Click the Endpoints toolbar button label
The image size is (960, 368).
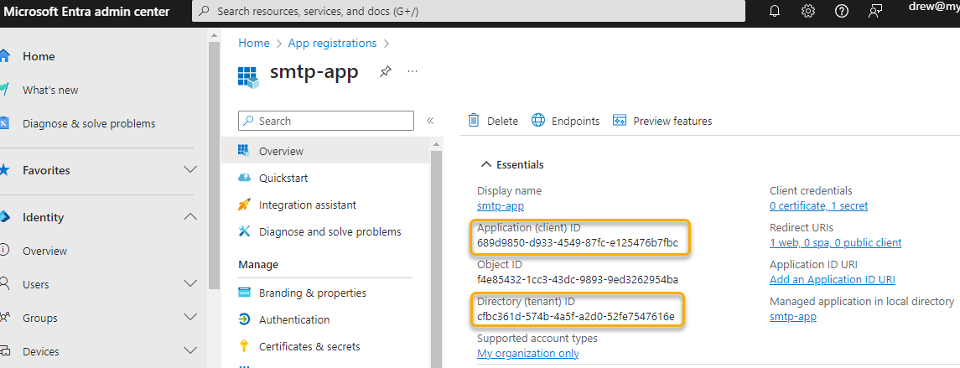(575, 122)
